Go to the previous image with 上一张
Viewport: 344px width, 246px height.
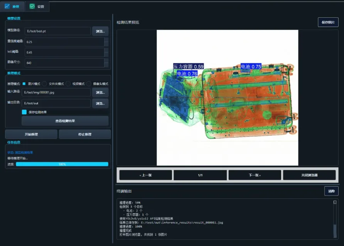click(146, 175)
